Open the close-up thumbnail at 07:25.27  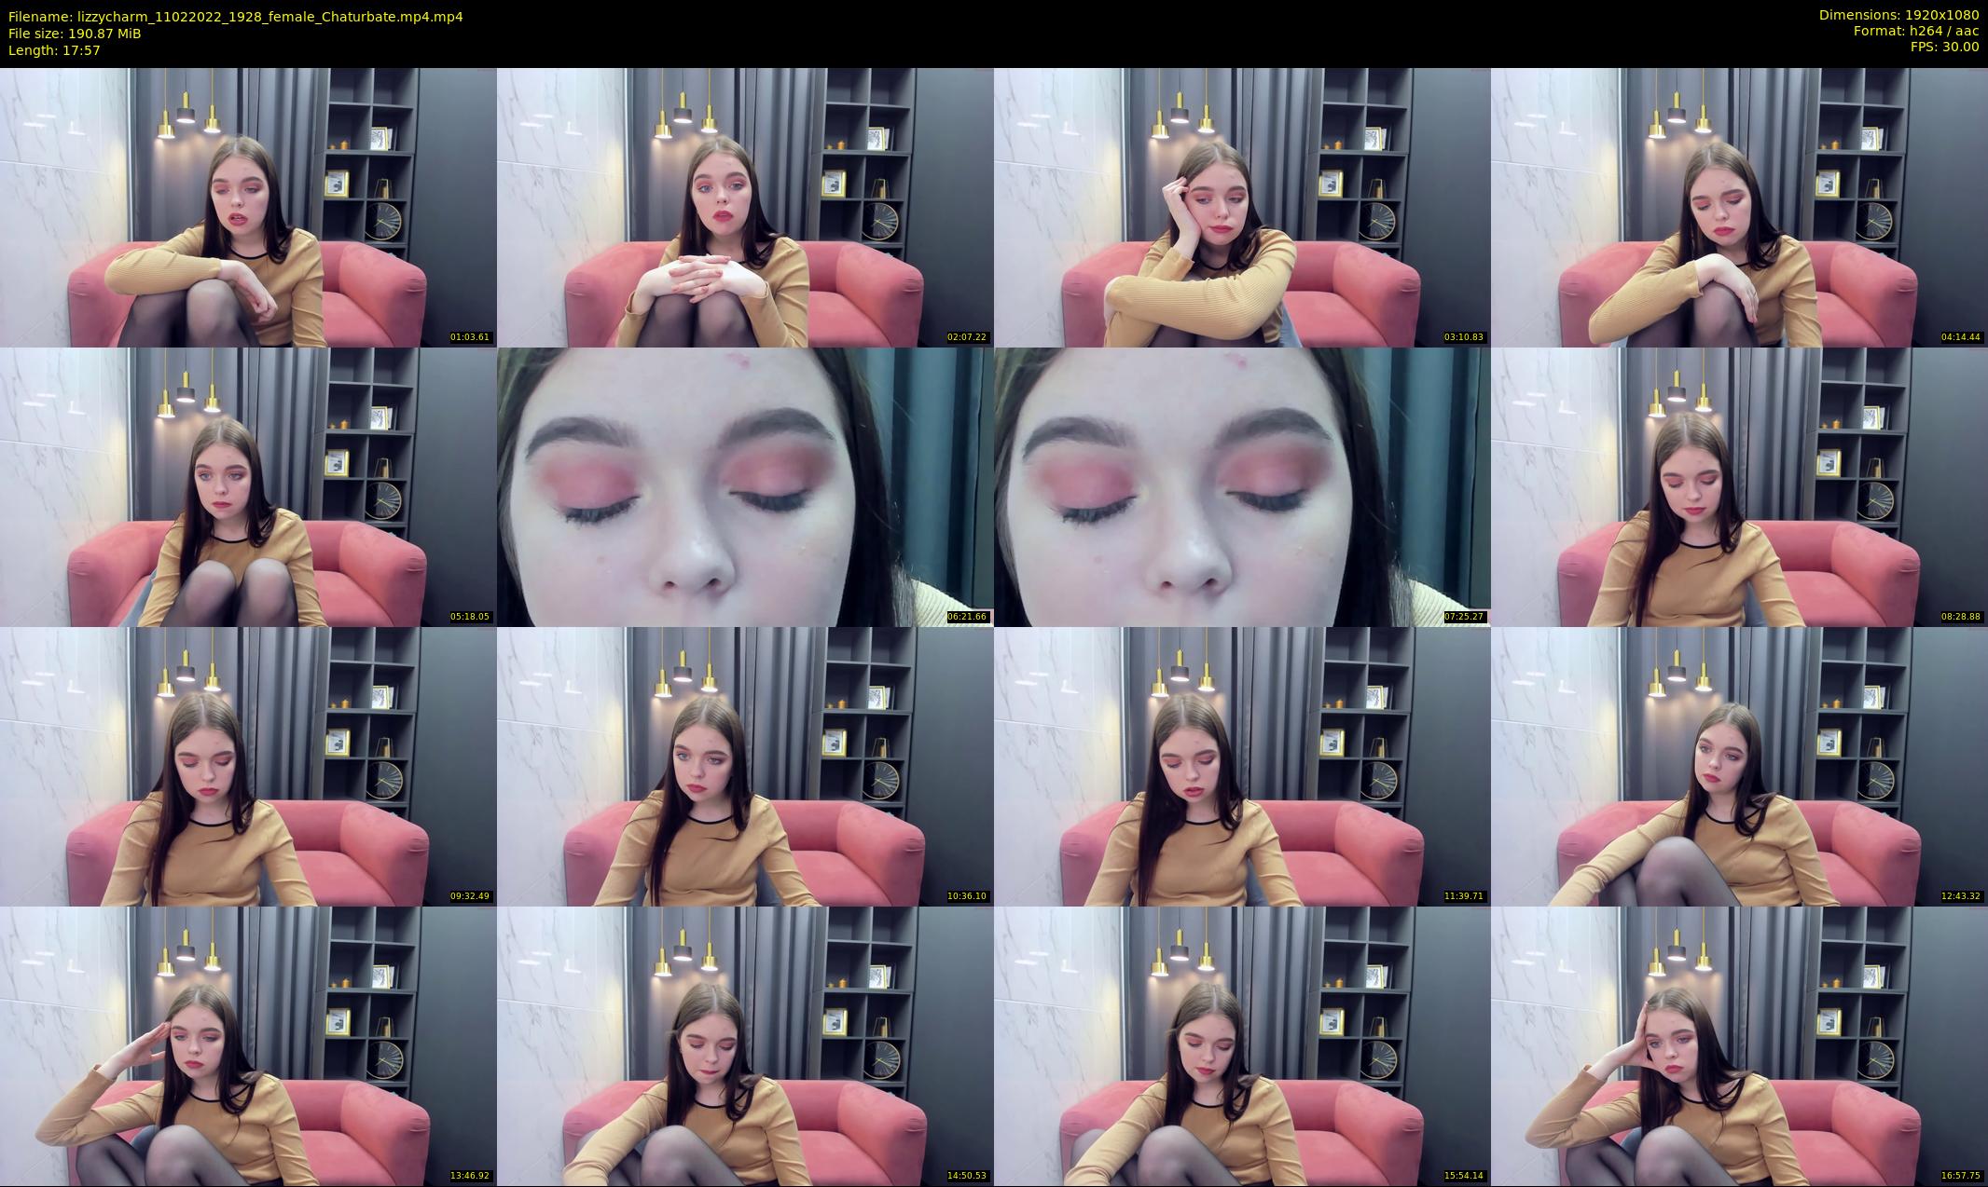click(1242, 486)
